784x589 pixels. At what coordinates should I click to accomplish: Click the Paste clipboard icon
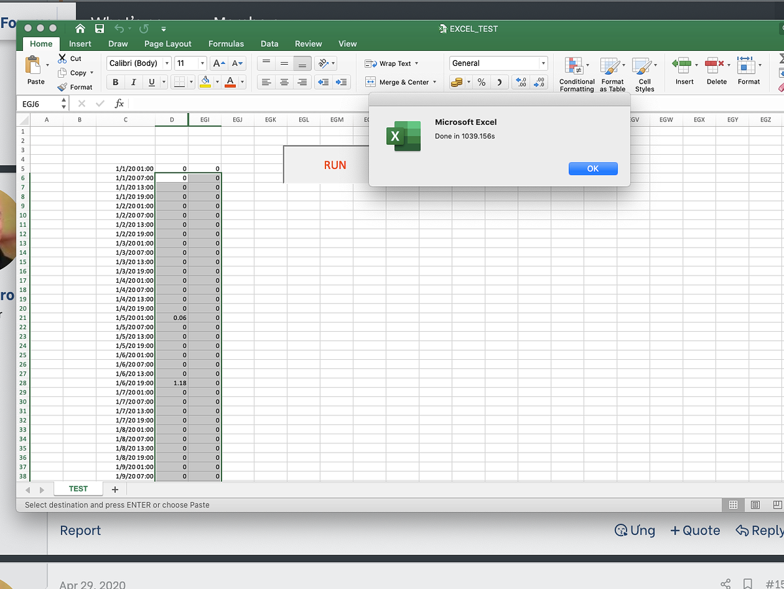pos(33,65)
